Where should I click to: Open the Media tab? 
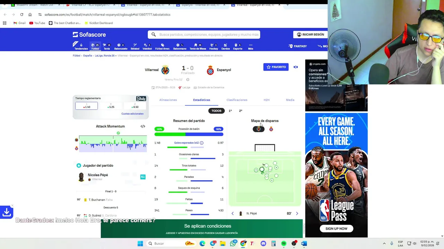(290, 100)
